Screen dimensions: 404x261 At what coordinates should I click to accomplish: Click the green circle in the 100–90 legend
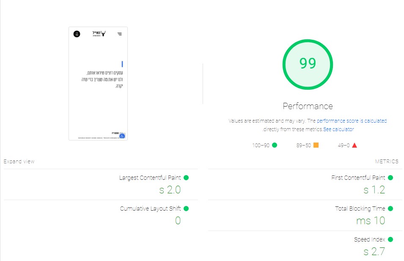(x=275, y=145)
